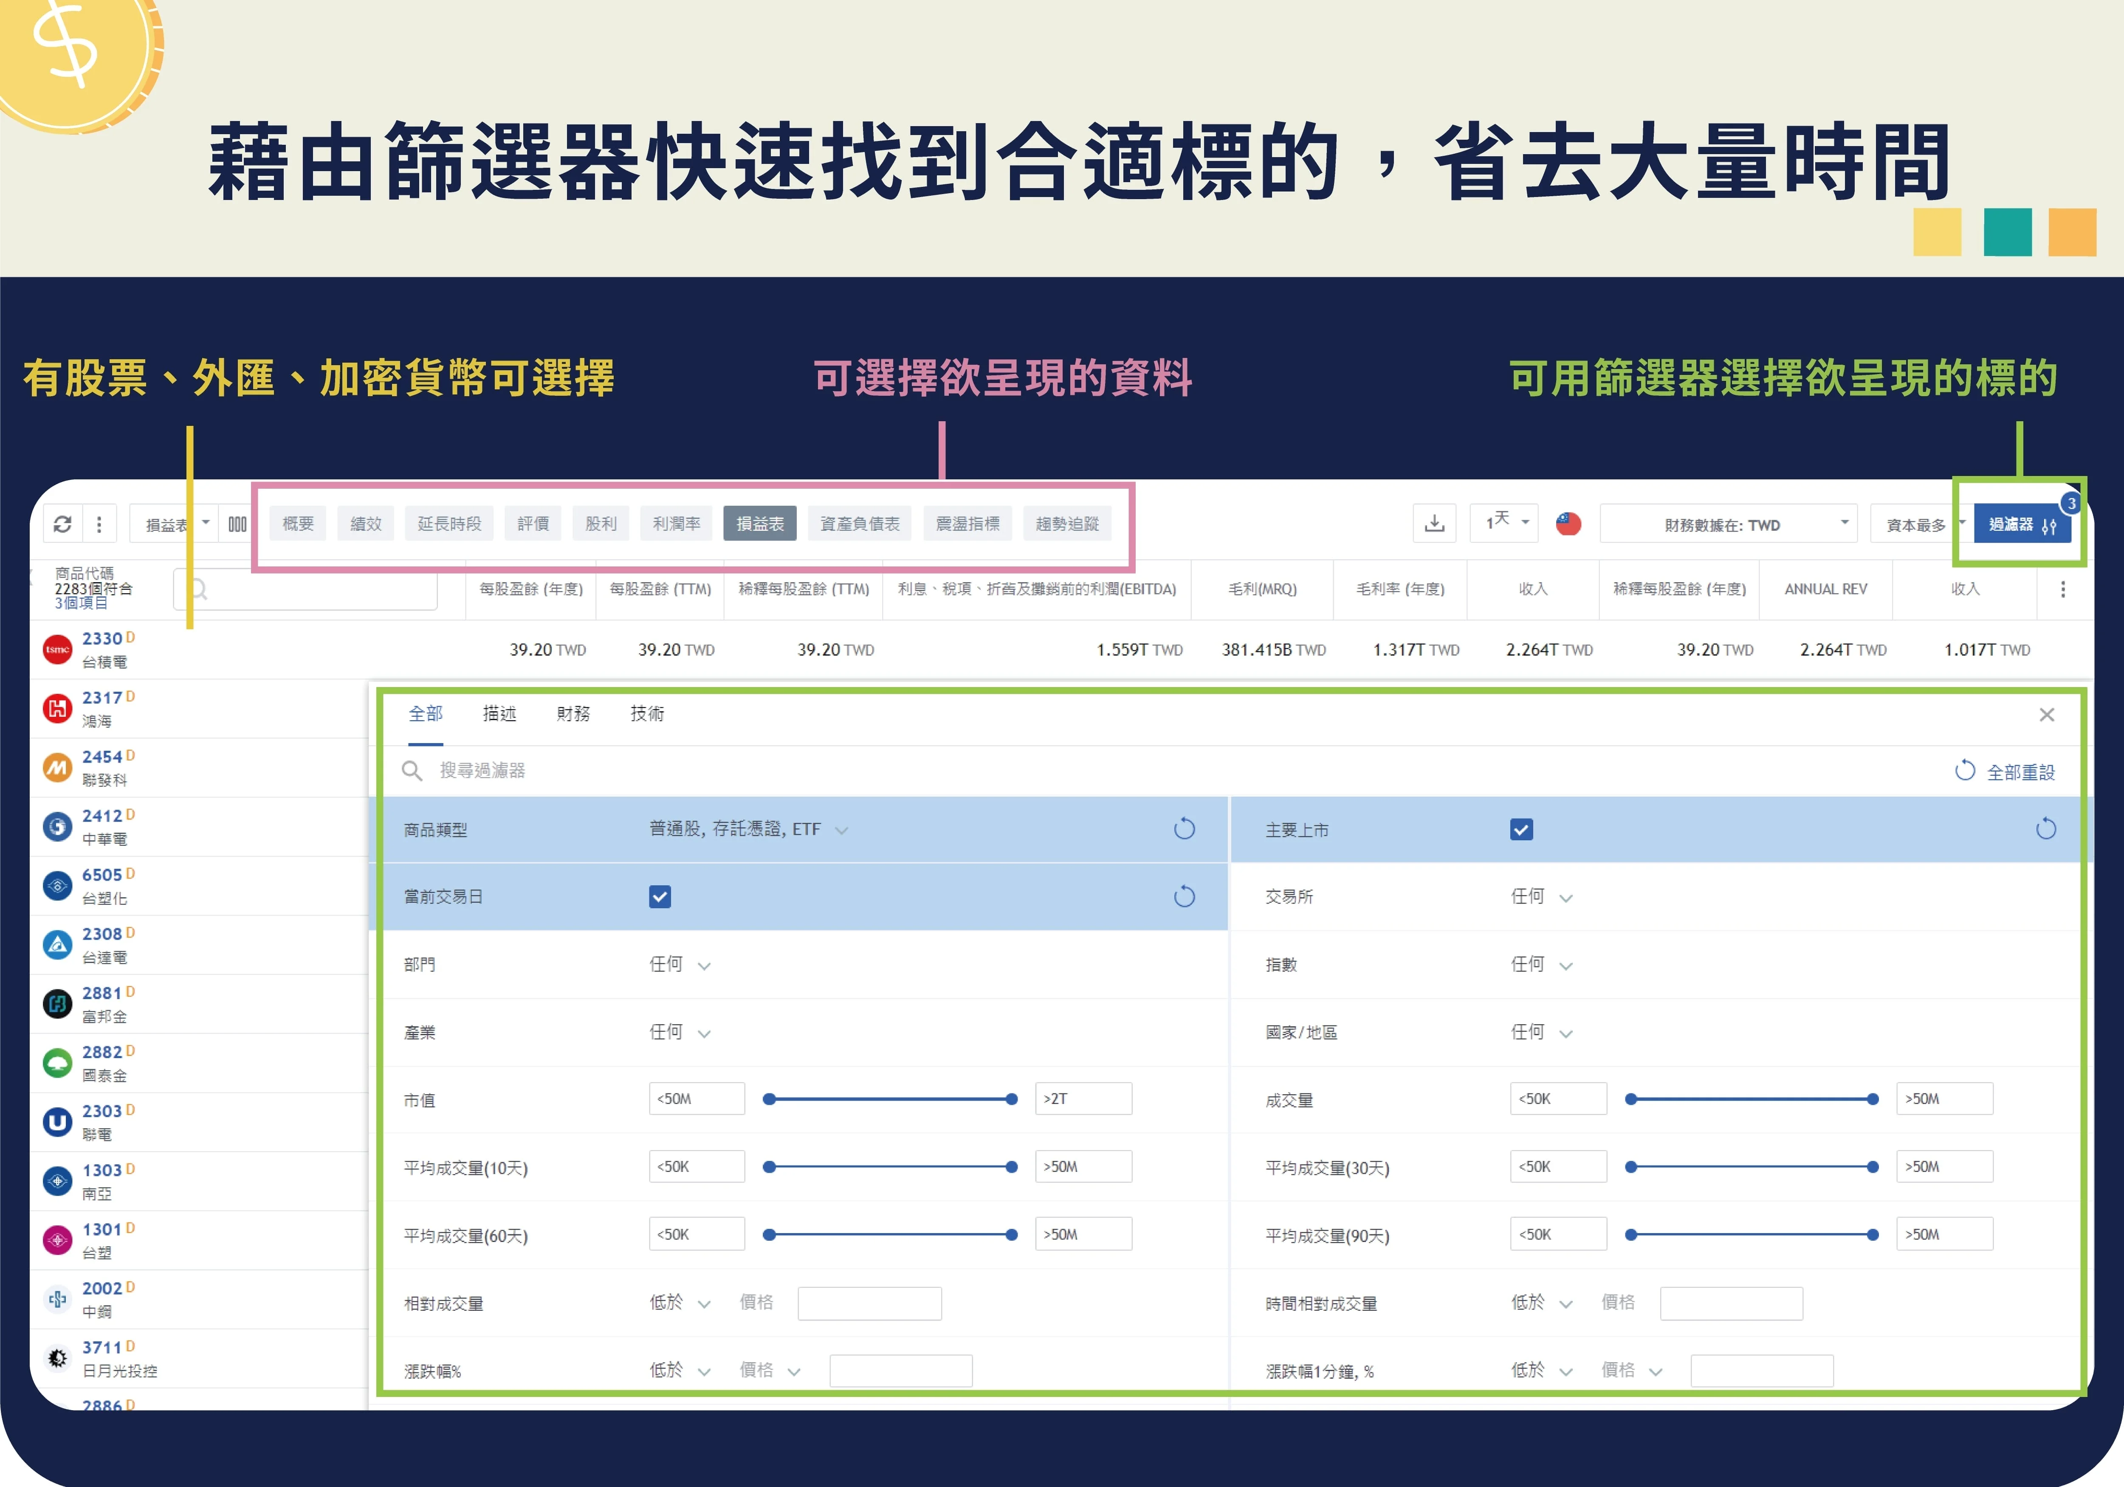Image resolution: width=2124 pixels, height=1487 pixels.
Task: Click the 6505 台塑化 logo
Action: pos(57,886)
